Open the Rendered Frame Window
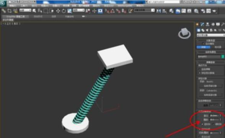225x138 pixels. point(209,11)
